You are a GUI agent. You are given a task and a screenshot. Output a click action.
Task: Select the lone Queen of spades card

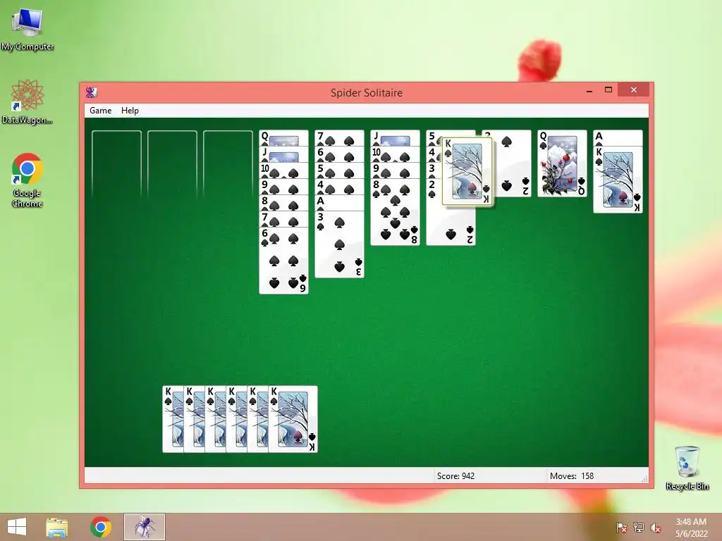(562, 163)
